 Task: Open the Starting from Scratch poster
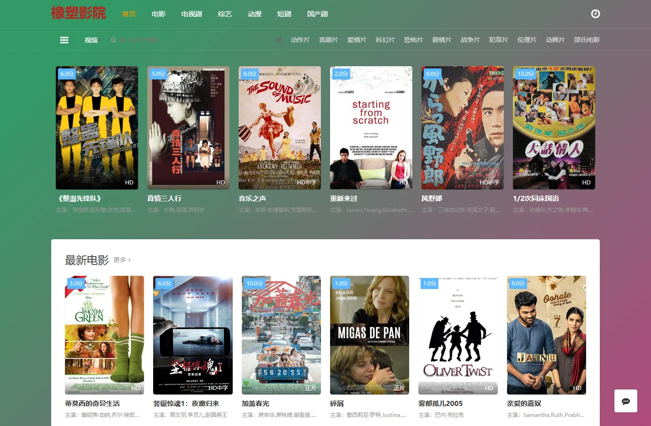(371, 128)
